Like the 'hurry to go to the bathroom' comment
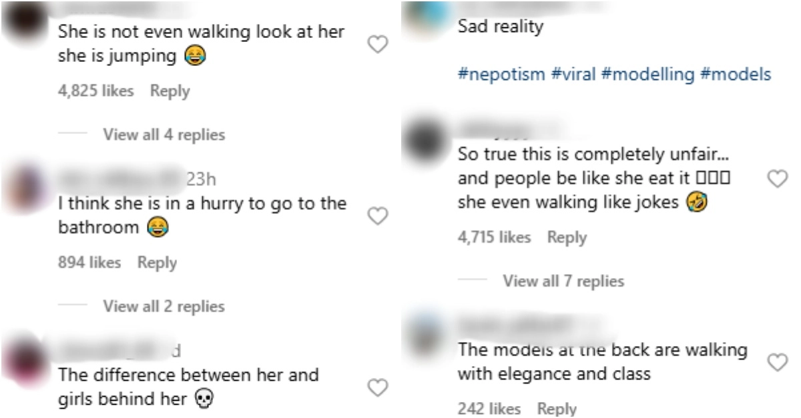The height and width of the screenshot is (418, 801). click(378, 215)
